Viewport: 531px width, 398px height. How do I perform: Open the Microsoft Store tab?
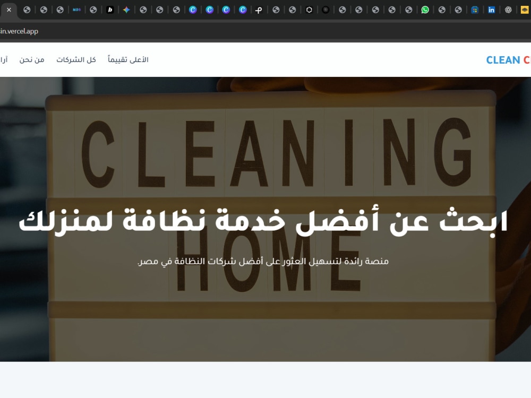(475, 10)
